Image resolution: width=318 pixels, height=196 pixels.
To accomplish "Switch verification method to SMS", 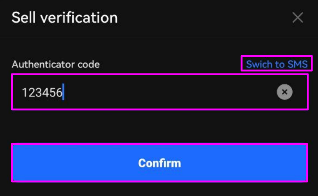I will point(277,64).
